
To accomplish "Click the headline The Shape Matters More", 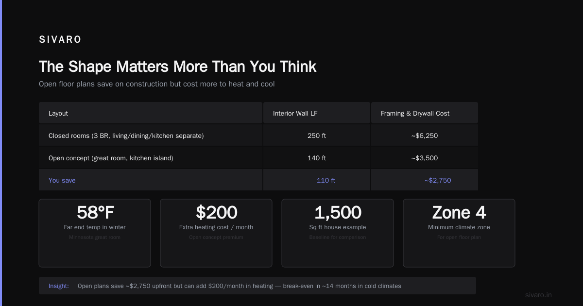I will [177, 67].
